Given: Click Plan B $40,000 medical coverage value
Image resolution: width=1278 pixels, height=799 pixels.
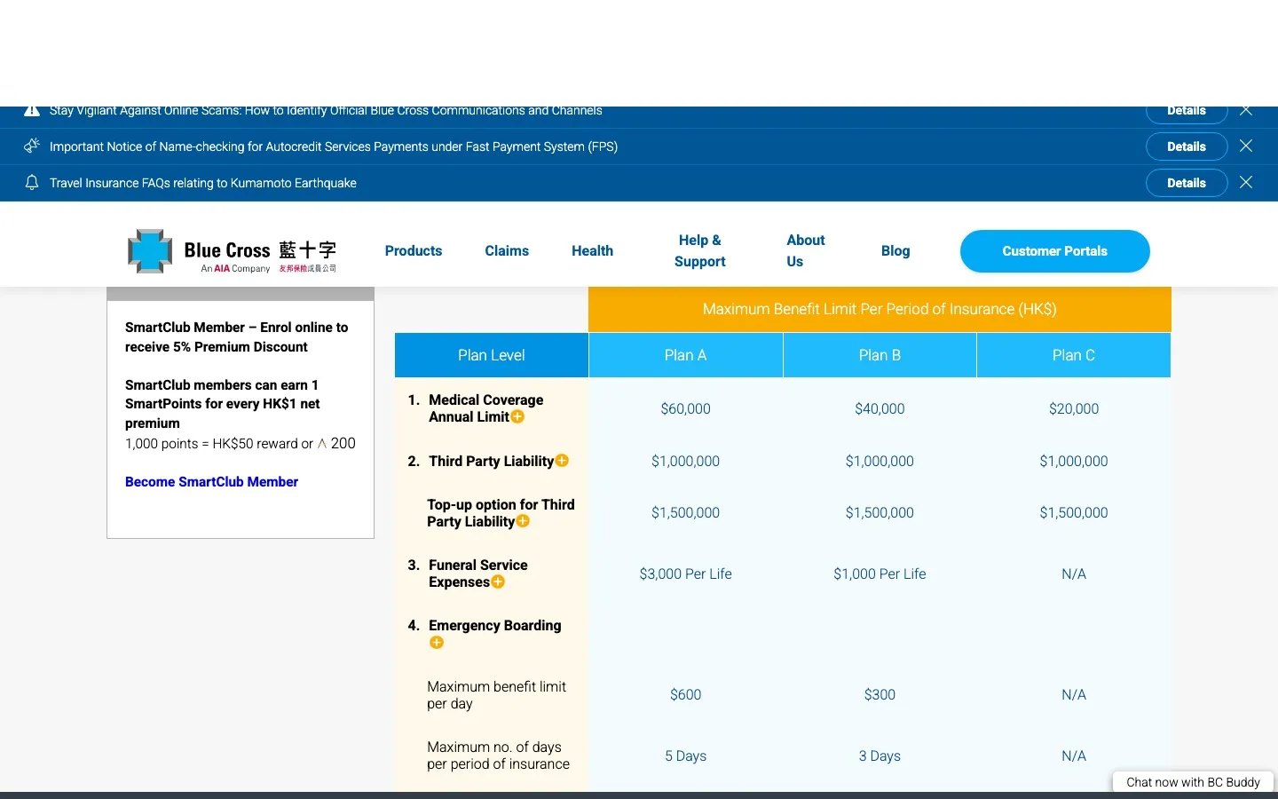Looking at the screenshot, I should point(880,408).
